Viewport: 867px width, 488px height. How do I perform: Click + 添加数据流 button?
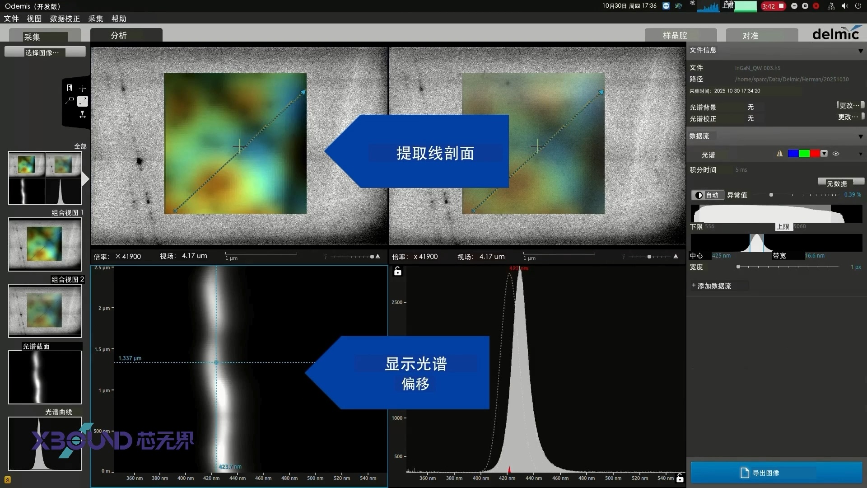click(711, 286)
